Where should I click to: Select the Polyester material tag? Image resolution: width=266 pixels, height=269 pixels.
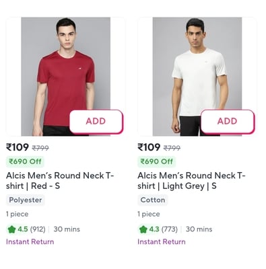coord(26,200)
